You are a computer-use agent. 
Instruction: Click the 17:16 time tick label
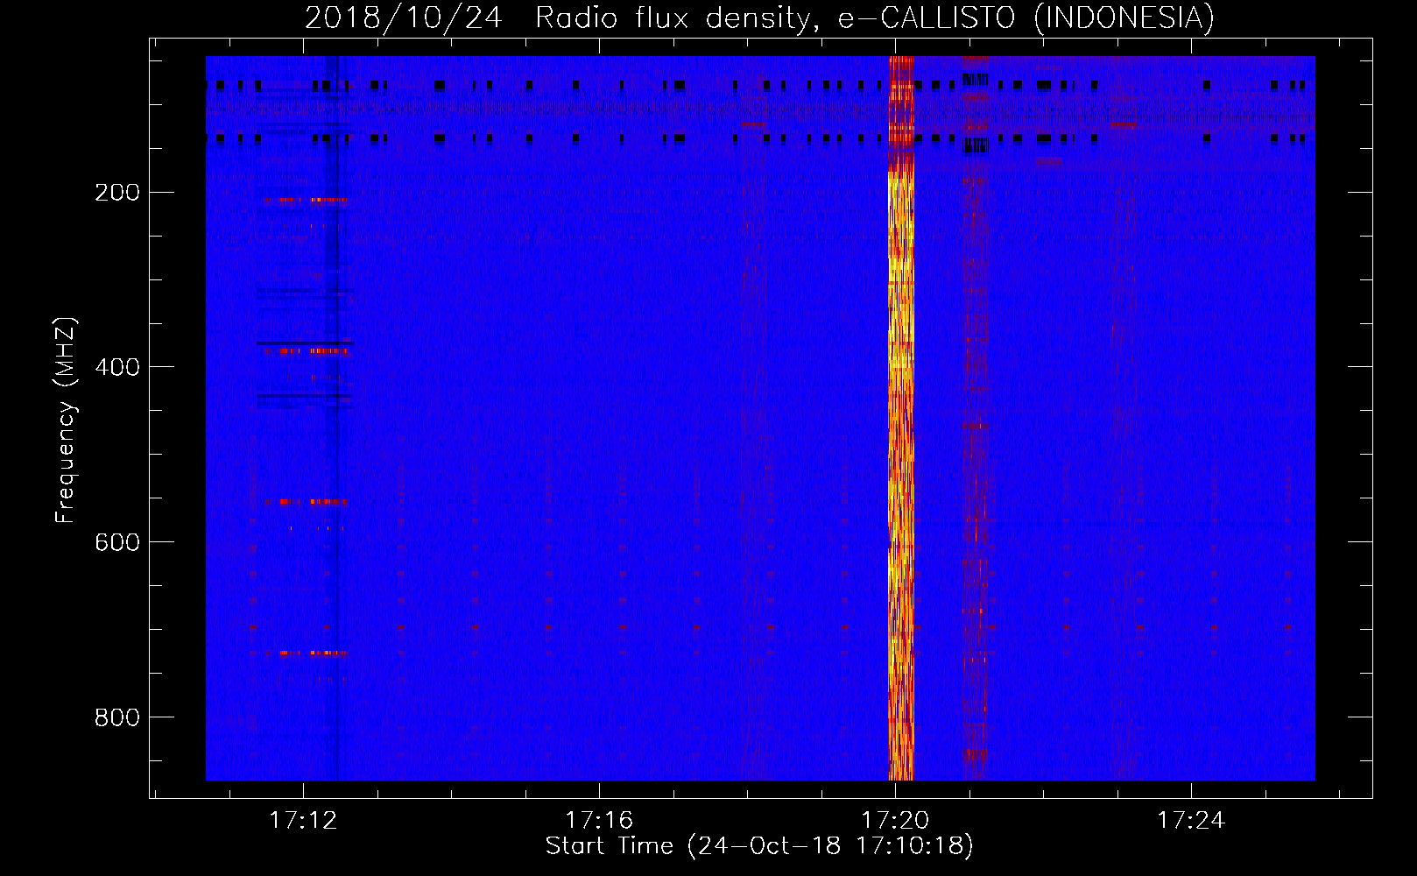click(599, 820)
